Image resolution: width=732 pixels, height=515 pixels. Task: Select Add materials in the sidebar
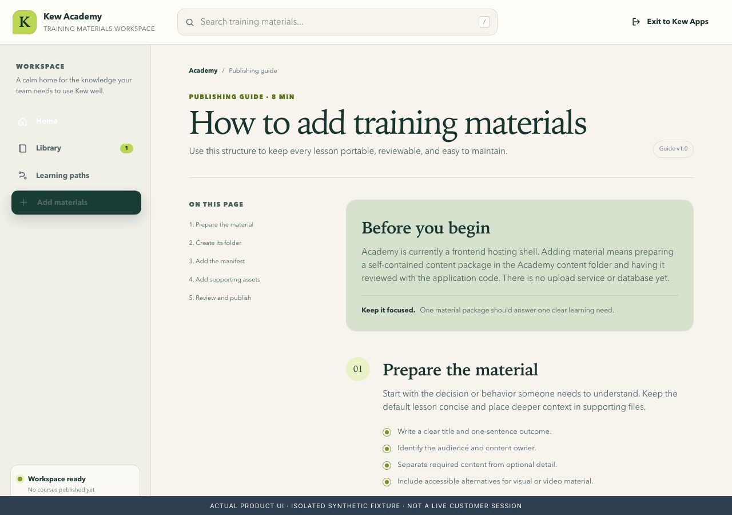click(76, 203)
